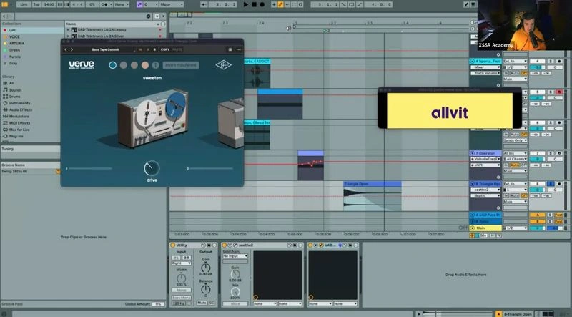Click the Utility Width knob
Screen dimensions: 572x317
tap(182, 278)
